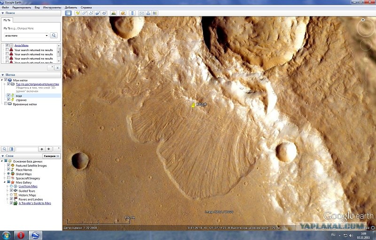Open the 'Редактировать' menu
Screen dimensions: 376x240
22,7
